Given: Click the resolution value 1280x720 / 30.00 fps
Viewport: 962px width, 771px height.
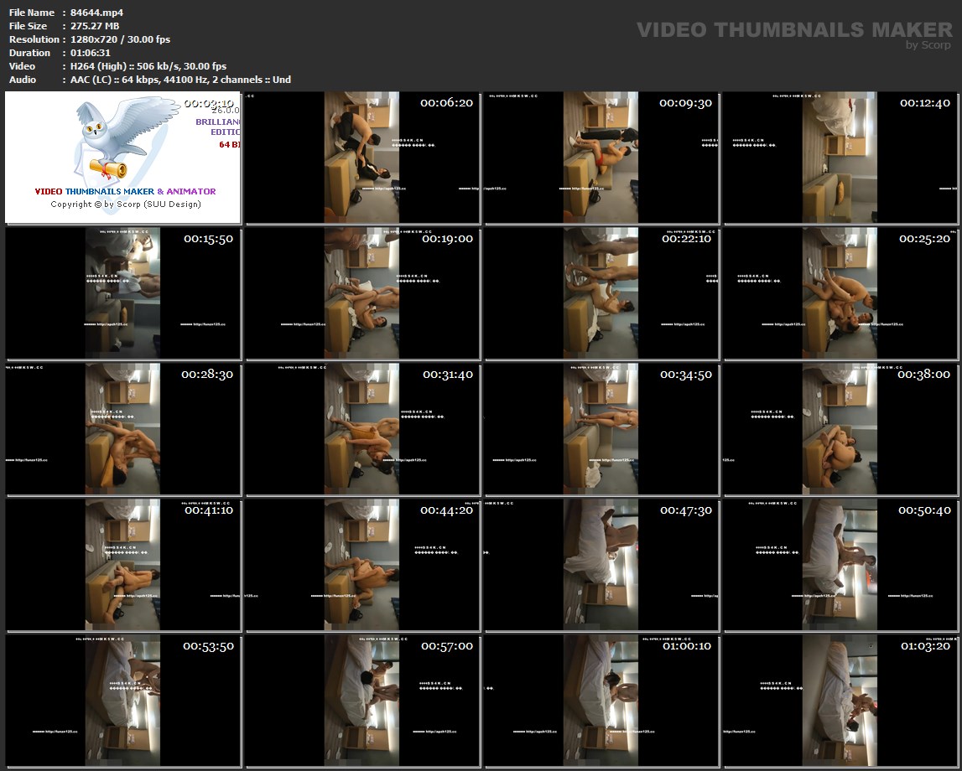Looking at the screenshot, I should click(x=120, y=39).
